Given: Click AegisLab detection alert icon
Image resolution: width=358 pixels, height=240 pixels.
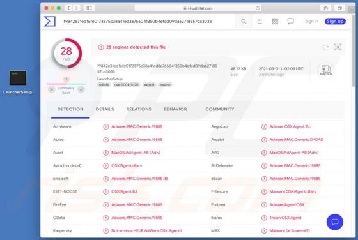Looking at the screenshot, I should tap(264, 126).
